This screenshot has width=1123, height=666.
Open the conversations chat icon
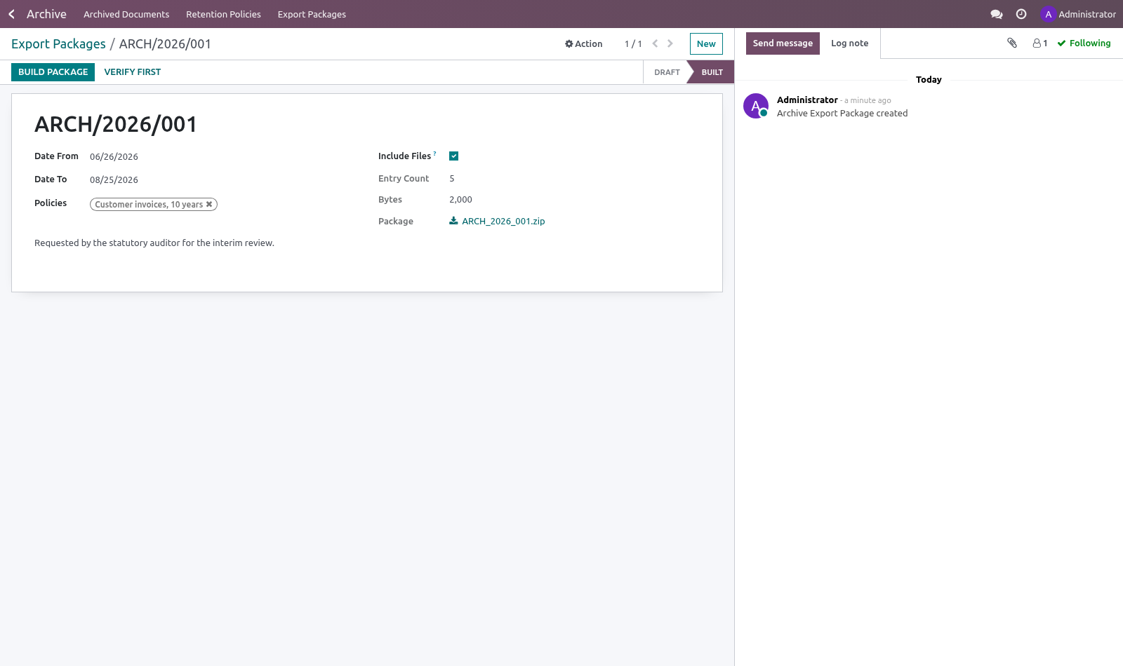(996, 14)
